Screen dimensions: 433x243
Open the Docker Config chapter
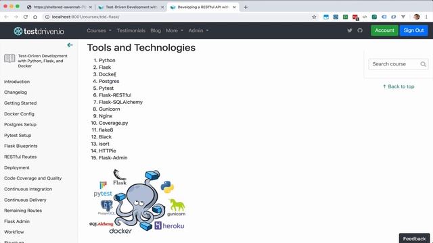pos(19,114)
